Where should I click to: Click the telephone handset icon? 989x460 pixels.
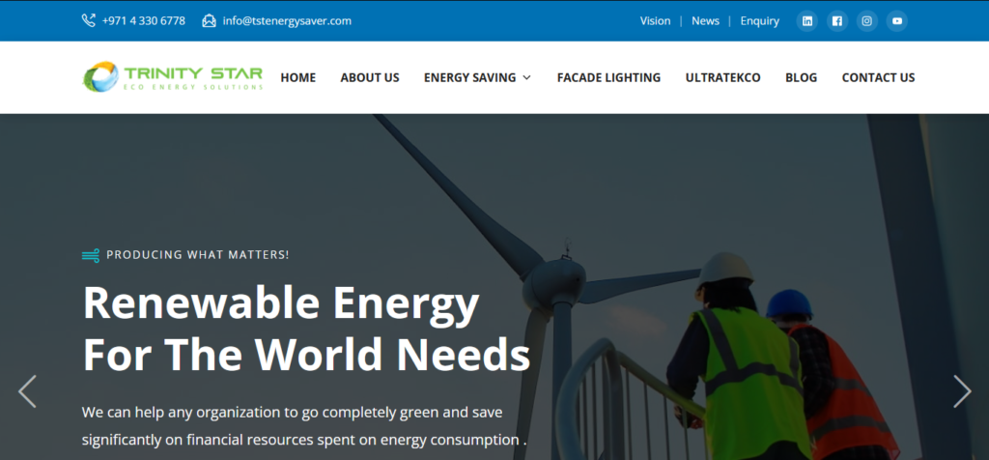coord(89,20)
